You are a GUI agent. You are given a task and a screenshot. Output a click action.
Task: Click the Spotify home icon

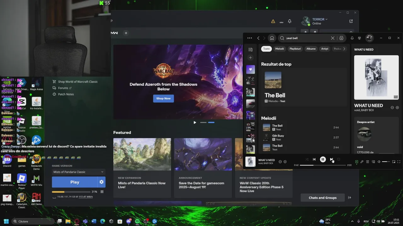tap(272, 38)
